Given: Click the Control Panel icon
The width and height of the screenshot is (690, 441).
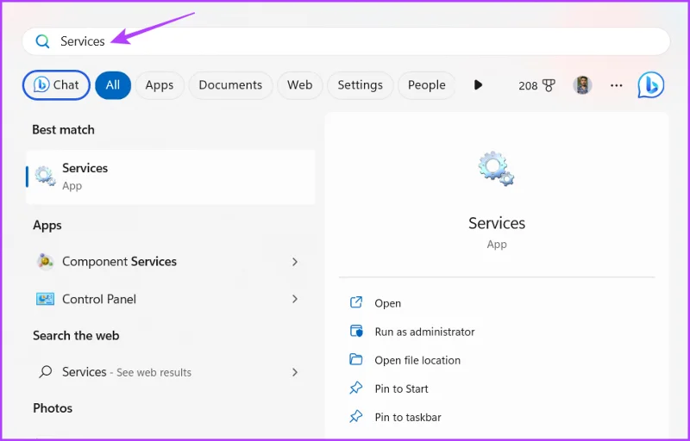Looking at the screenshot, I should (x=45, y=299).
